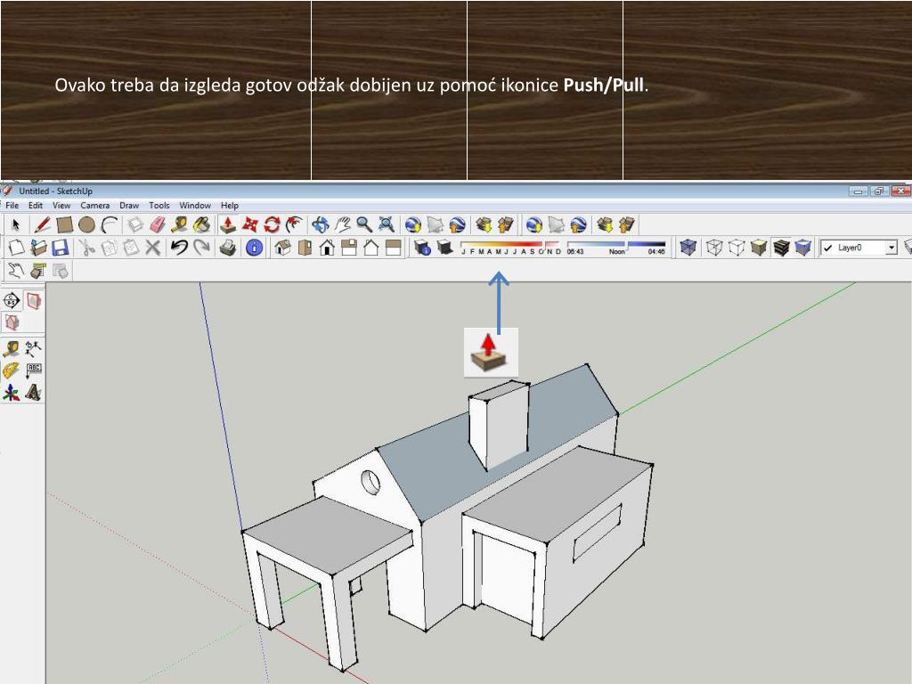The height and width of the screenshot is (684, 912).
Task: Select the pink Eraser tool
Action: pos(158,224)
